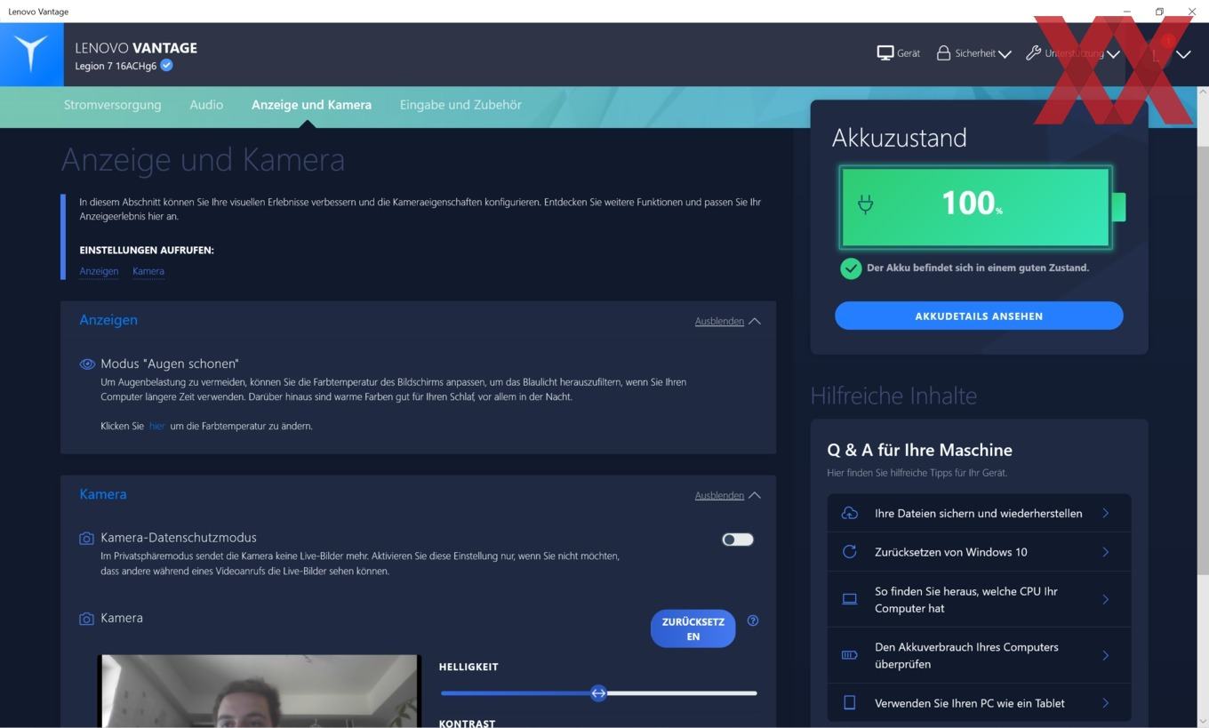
Task: Open chevron for Ihre Dateien sichern und wiederherstellen
Action: pos(1106,513)
